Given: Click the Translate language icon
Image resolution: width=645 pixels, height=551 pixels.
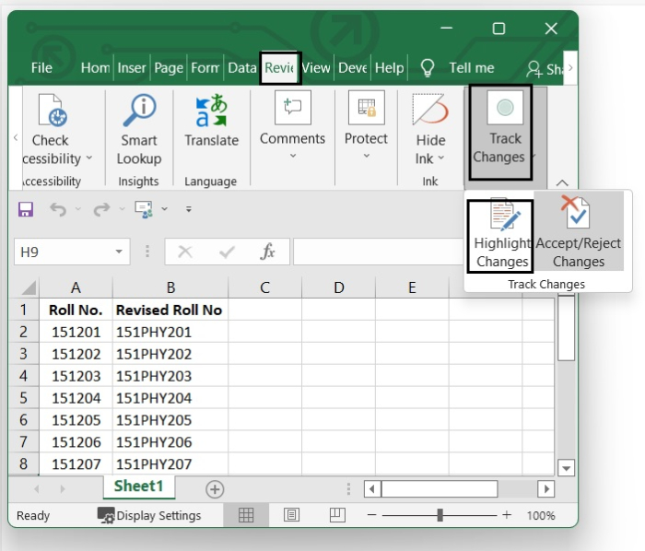Looking at the screenshot, I should (211, 112).
